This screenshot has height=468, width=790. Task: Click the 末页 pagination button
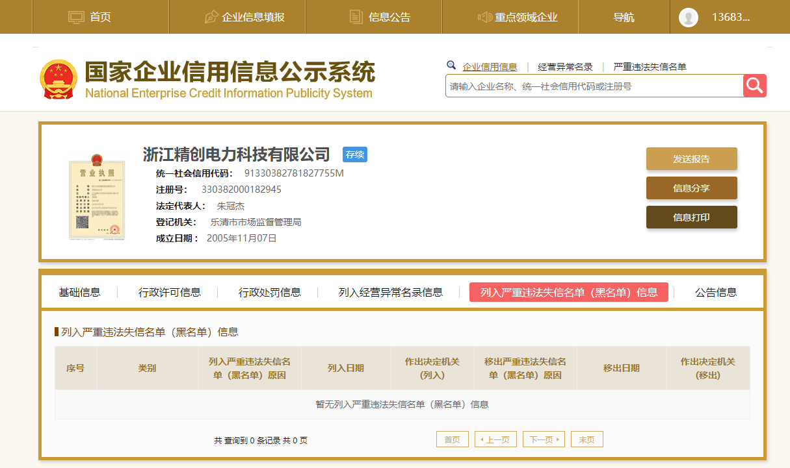point(587,439)
